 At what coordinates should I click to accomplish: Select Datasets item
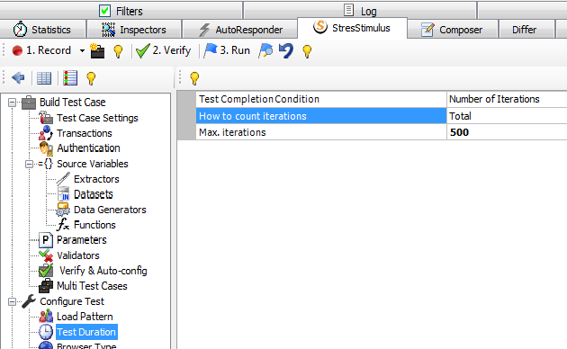(94, 194)
